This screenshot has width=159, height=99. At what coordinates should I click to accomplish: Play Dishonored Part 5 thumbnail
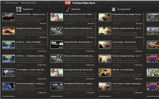(x=57, y=59)
